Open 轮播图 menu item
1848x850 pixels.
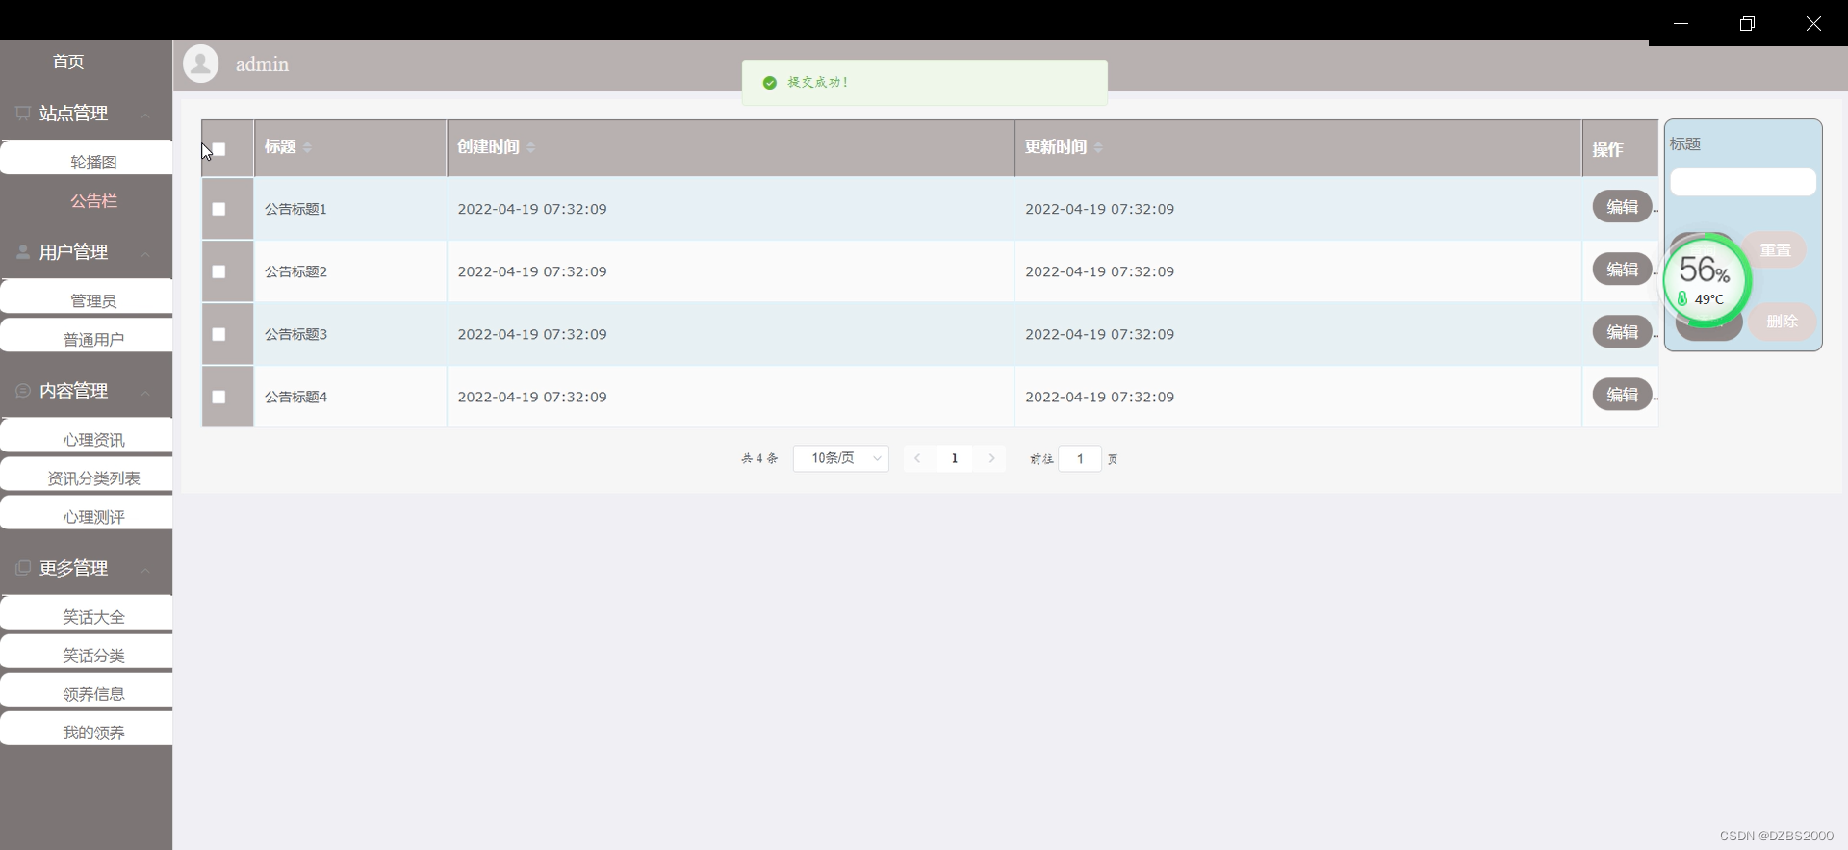(x=87, y=159)
